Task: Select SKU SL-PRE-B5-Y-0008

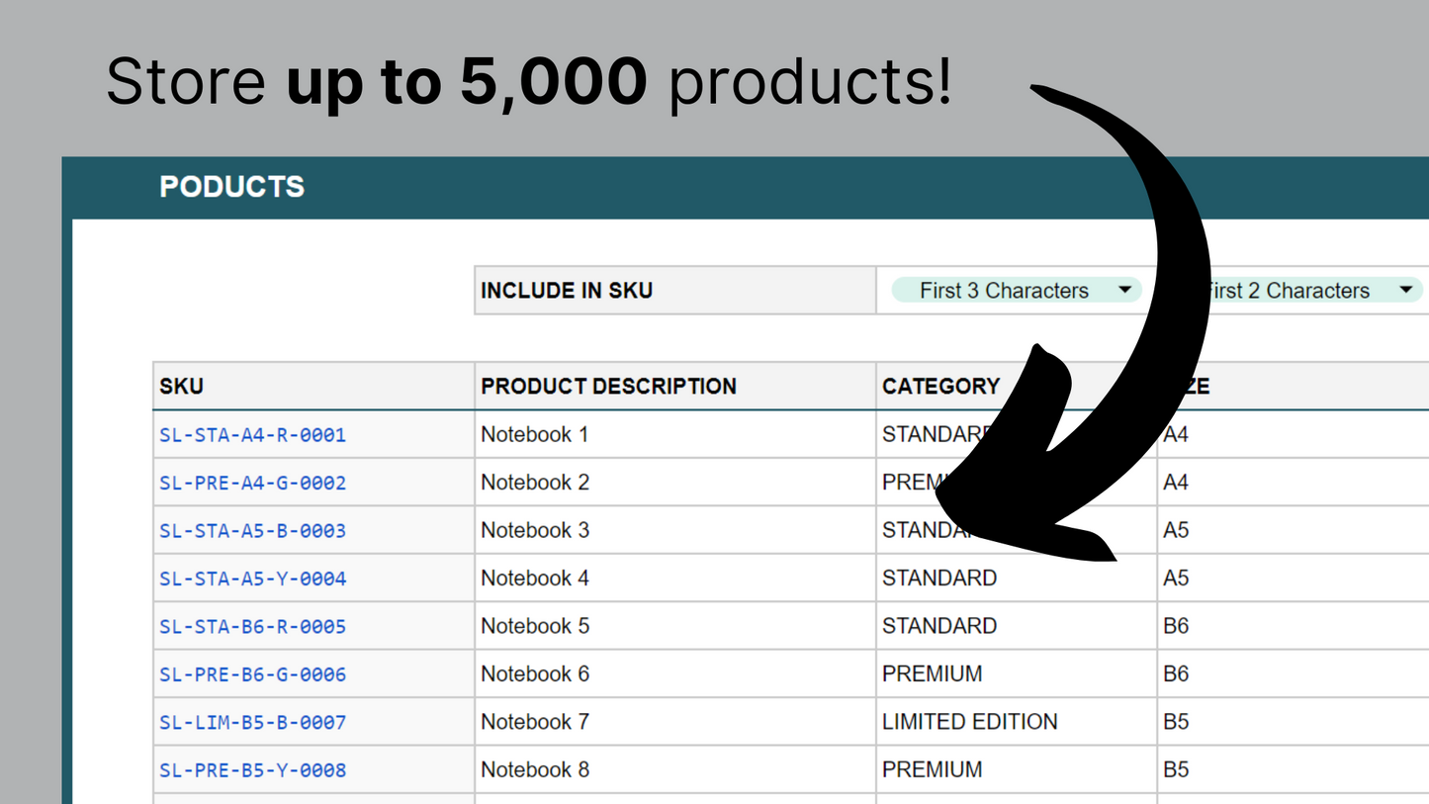Action: 252,770
